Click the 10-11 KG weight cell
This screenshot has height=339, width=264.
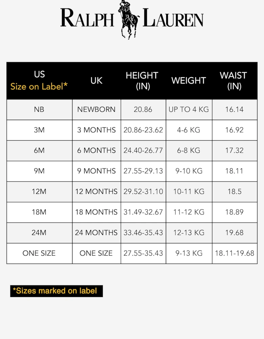pyautogui.click(x=189, y=192)
